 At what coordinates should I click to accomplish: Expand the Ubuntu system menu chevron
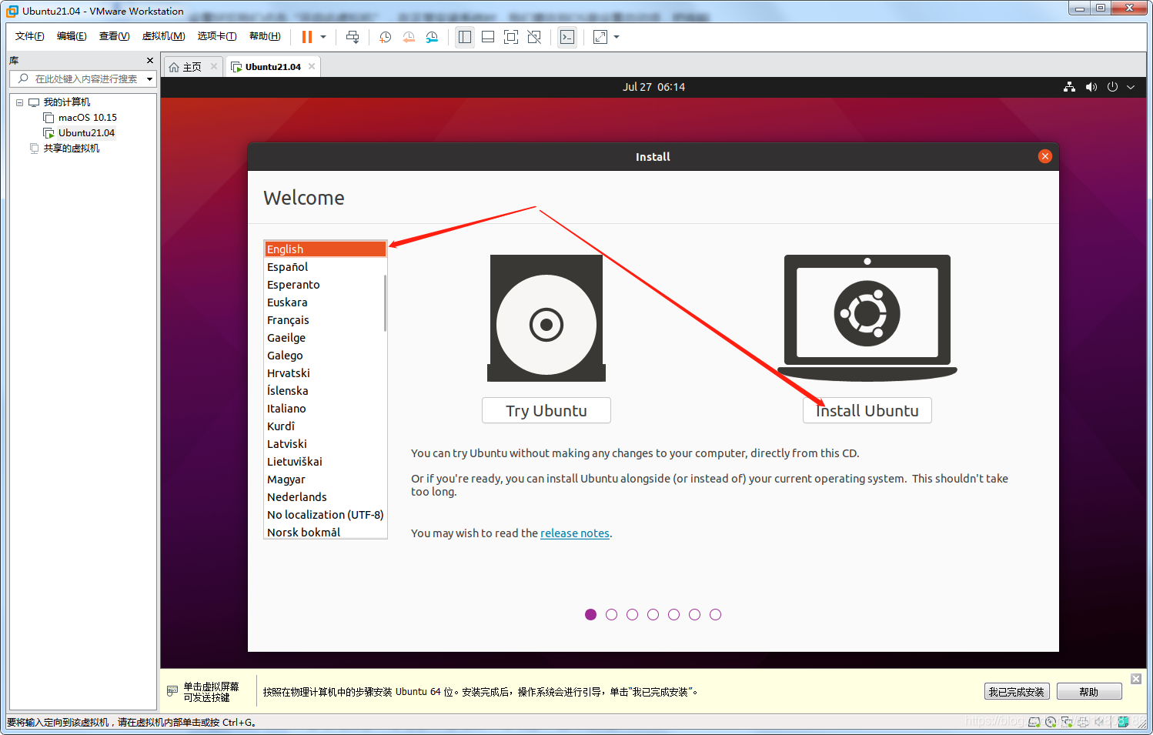point(1131,87)
